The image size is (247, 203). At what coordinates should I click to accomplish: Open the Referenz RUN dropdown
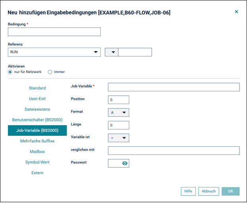pyautogui.click(x=54, y=52)
